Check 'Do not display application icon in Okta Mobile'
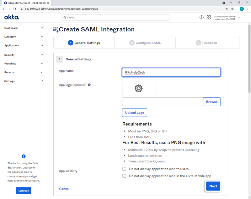Screen dimensions: 251x199 tap(124, 176)
